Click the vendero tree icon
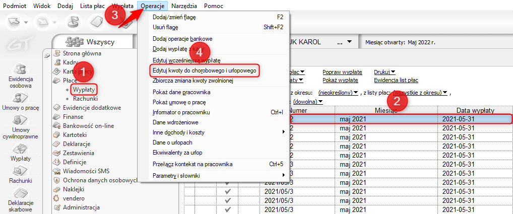Image resolution: width=513 pixels, height=214 pixels. click(x=57, y=198)
